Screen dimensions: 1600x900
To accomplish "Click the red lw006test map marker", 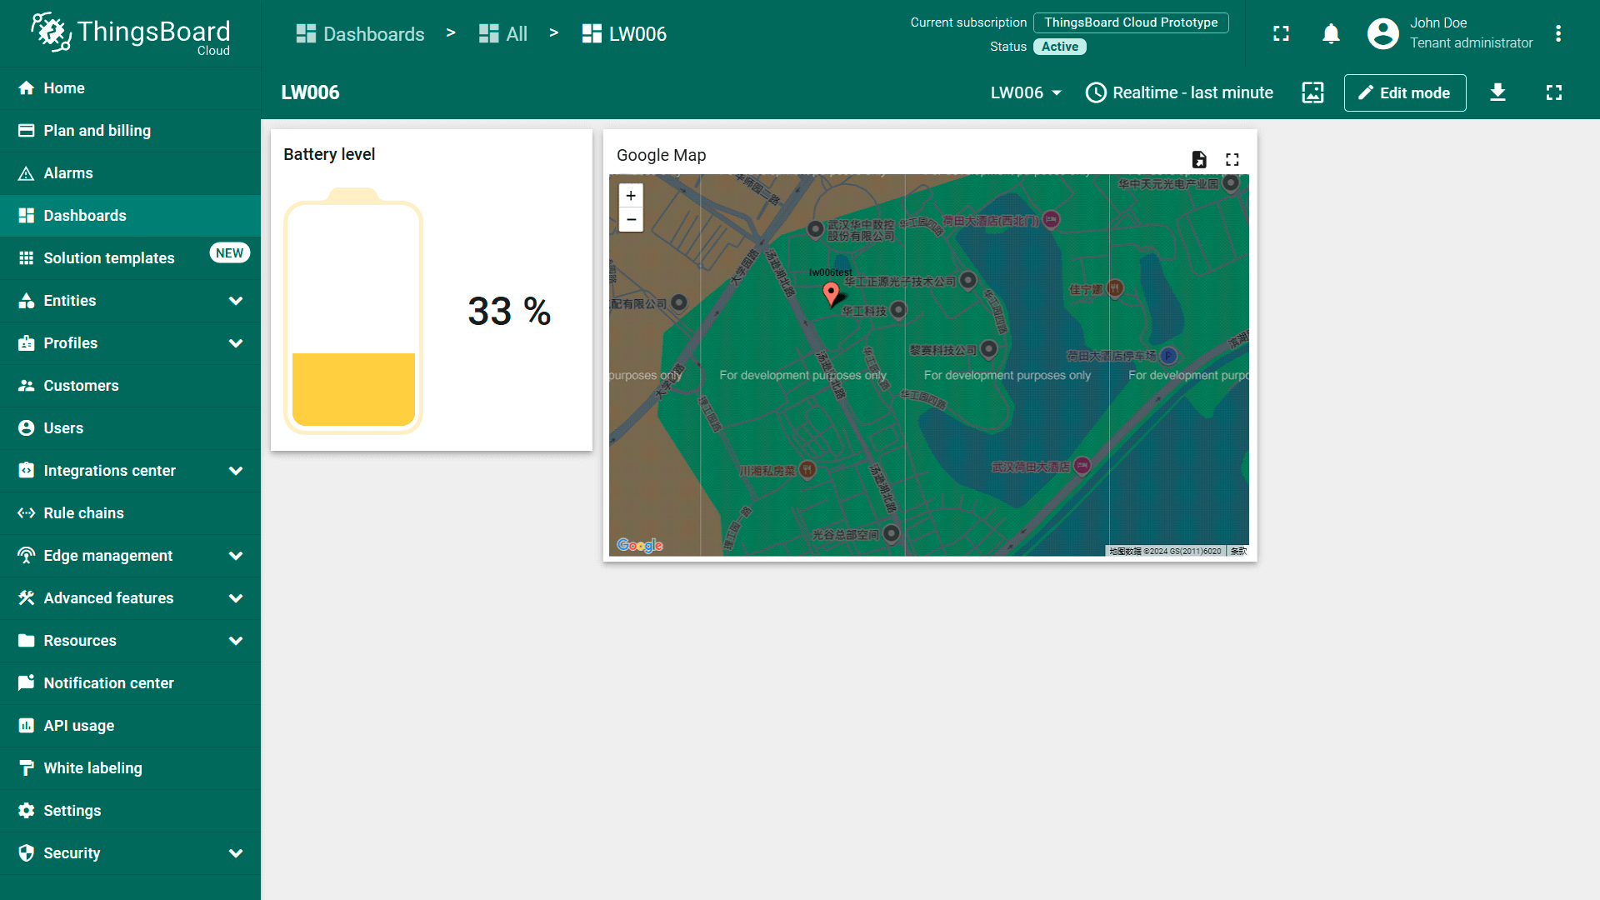I will (x=831, y=292).
